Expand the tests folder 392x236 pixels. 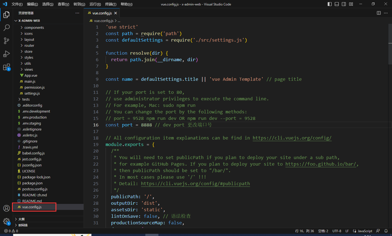click(48, 99)
